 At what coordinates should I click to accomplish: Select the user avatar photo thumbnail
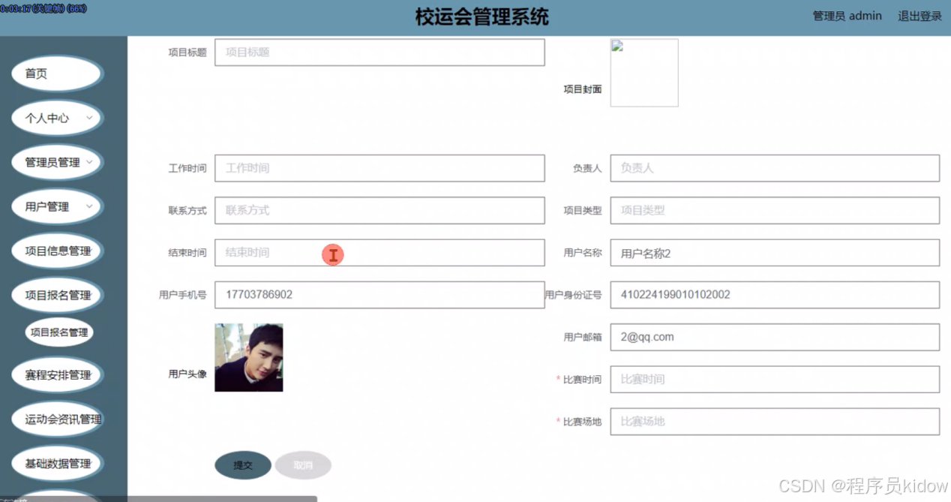[248, 356]
